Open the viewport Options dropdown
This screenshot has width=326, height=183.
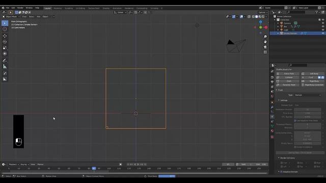click(263, 12)
